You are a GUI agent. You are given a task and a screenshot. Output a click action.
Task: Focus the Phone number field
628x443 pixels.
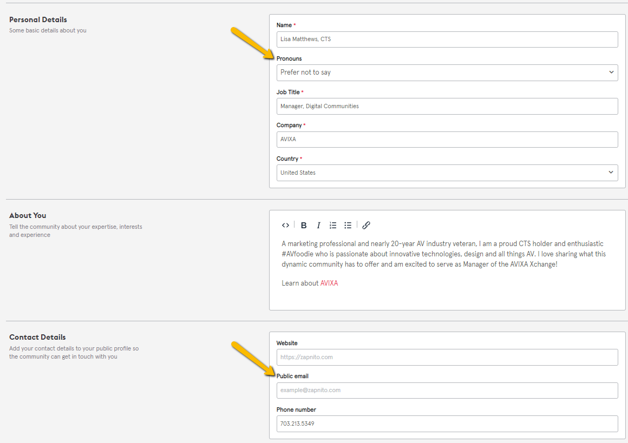447,424
